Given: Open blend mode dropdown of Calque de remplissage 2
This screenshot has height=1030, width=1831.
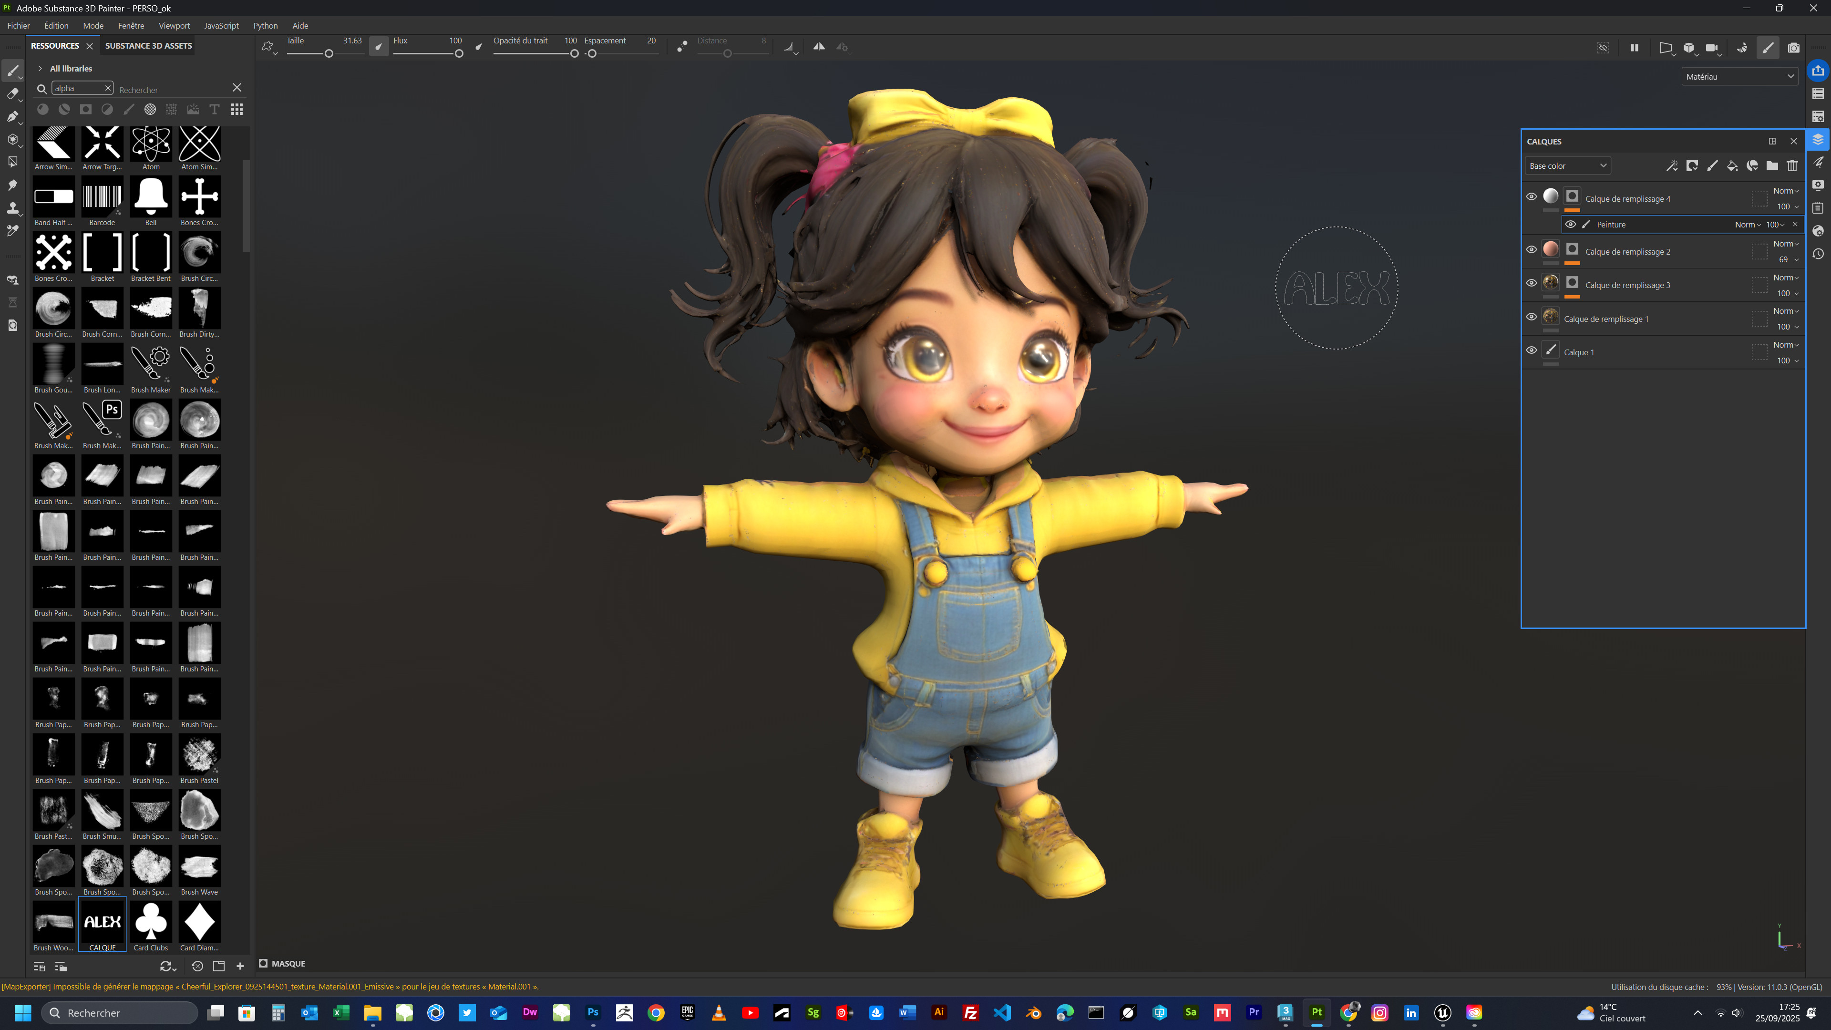Looking at the screenshot, I should 1786,244.
